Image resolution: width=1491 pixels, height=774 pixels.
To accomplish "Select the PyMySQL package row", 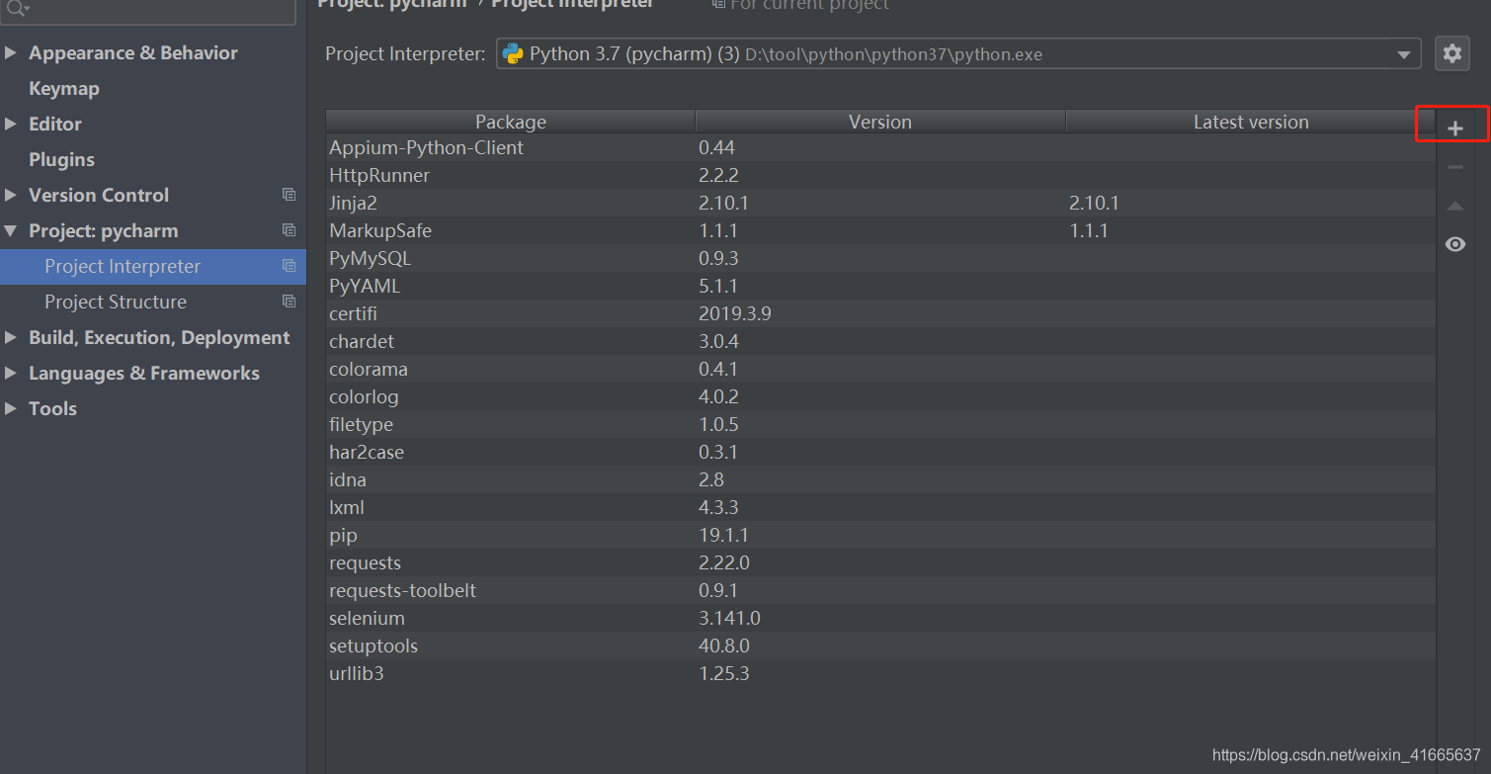I will [881, 258].
